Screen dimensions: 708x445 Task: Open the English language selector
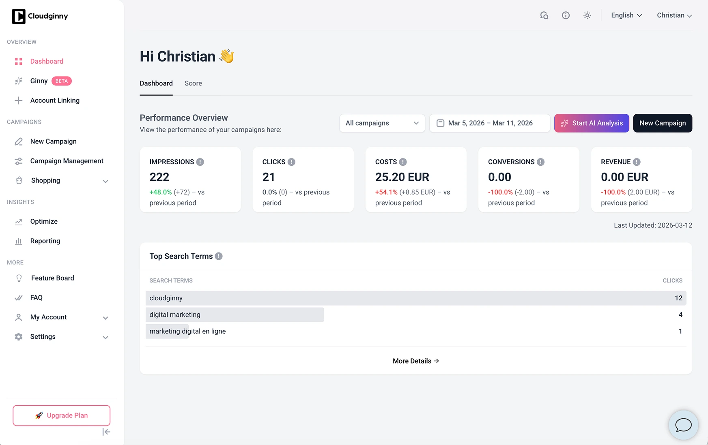click(x=626, y=15)
